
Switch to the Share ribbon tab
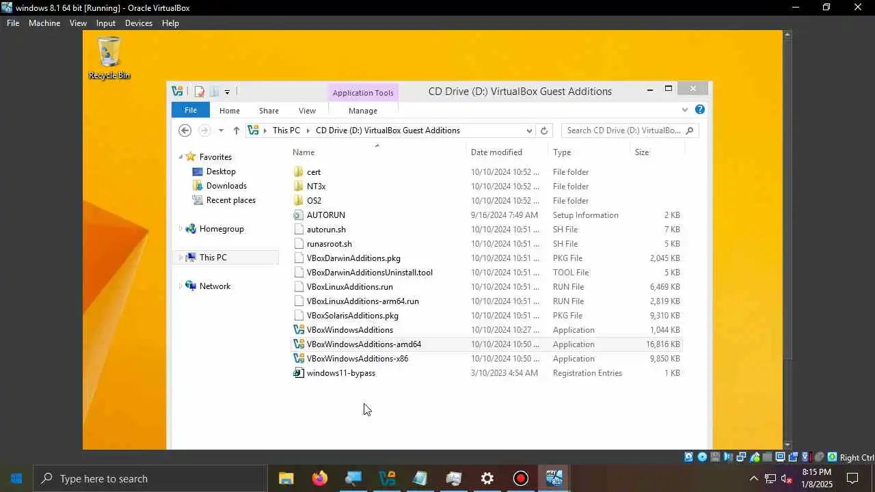point(269,111)
